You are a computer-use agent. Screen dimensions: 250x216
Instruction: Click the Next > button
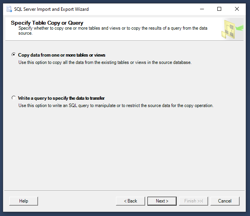[x=162, y=201]
